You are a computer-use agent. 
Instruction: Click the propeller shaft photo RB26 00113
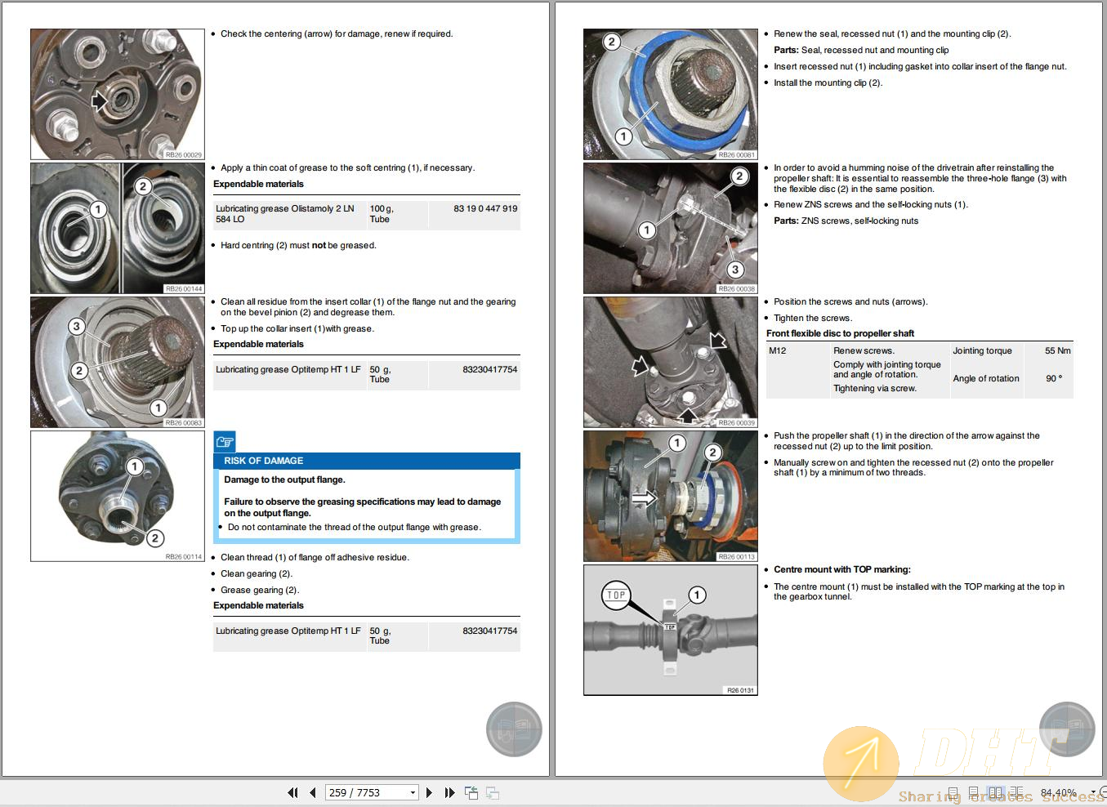[671, 496]
